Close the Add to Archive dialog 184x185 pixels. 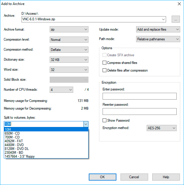[179, 4]
